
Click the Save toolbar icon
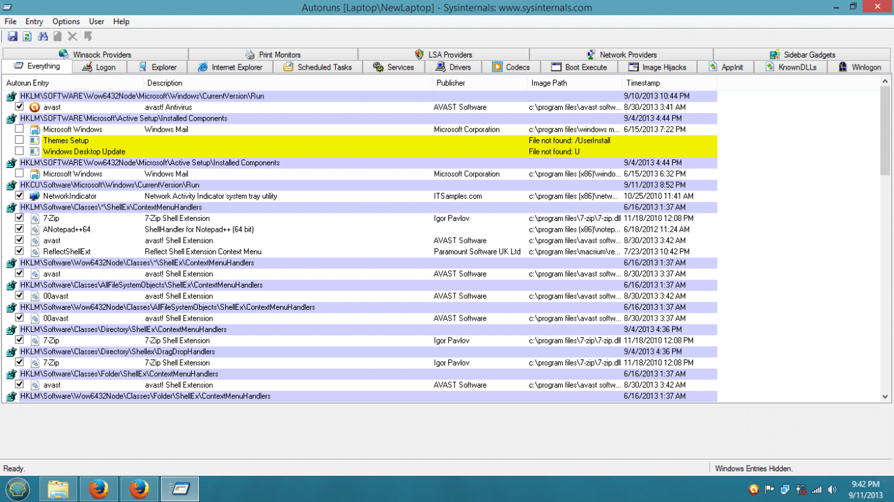pos(12,36)
